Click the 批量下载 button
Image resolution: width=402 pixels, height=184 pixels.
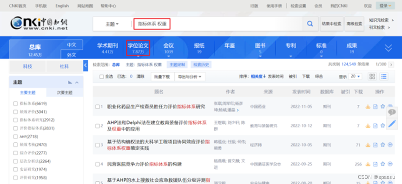click(x=162, y=76)
